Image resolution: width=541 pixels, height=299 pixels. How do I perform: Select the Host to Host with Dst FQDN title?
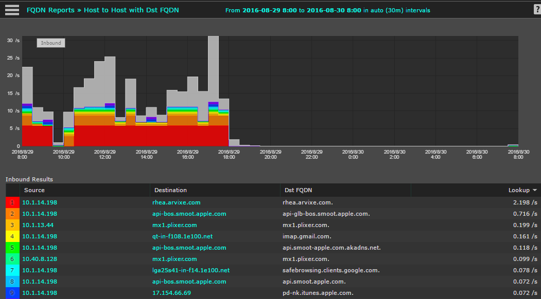click(131, 10)
